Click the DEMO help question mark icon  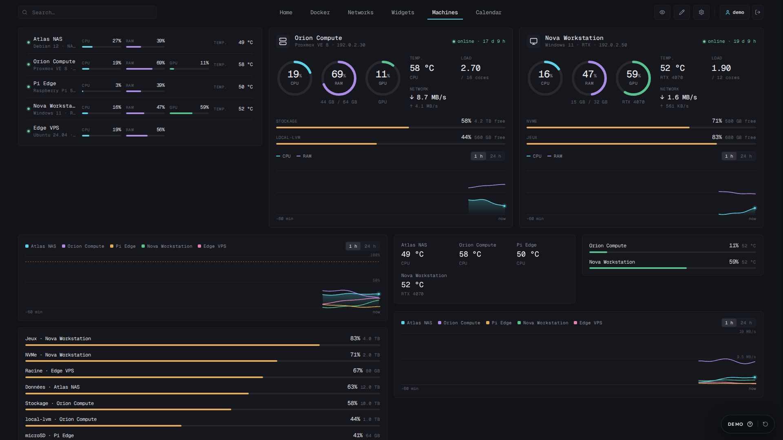click(750, 424)
